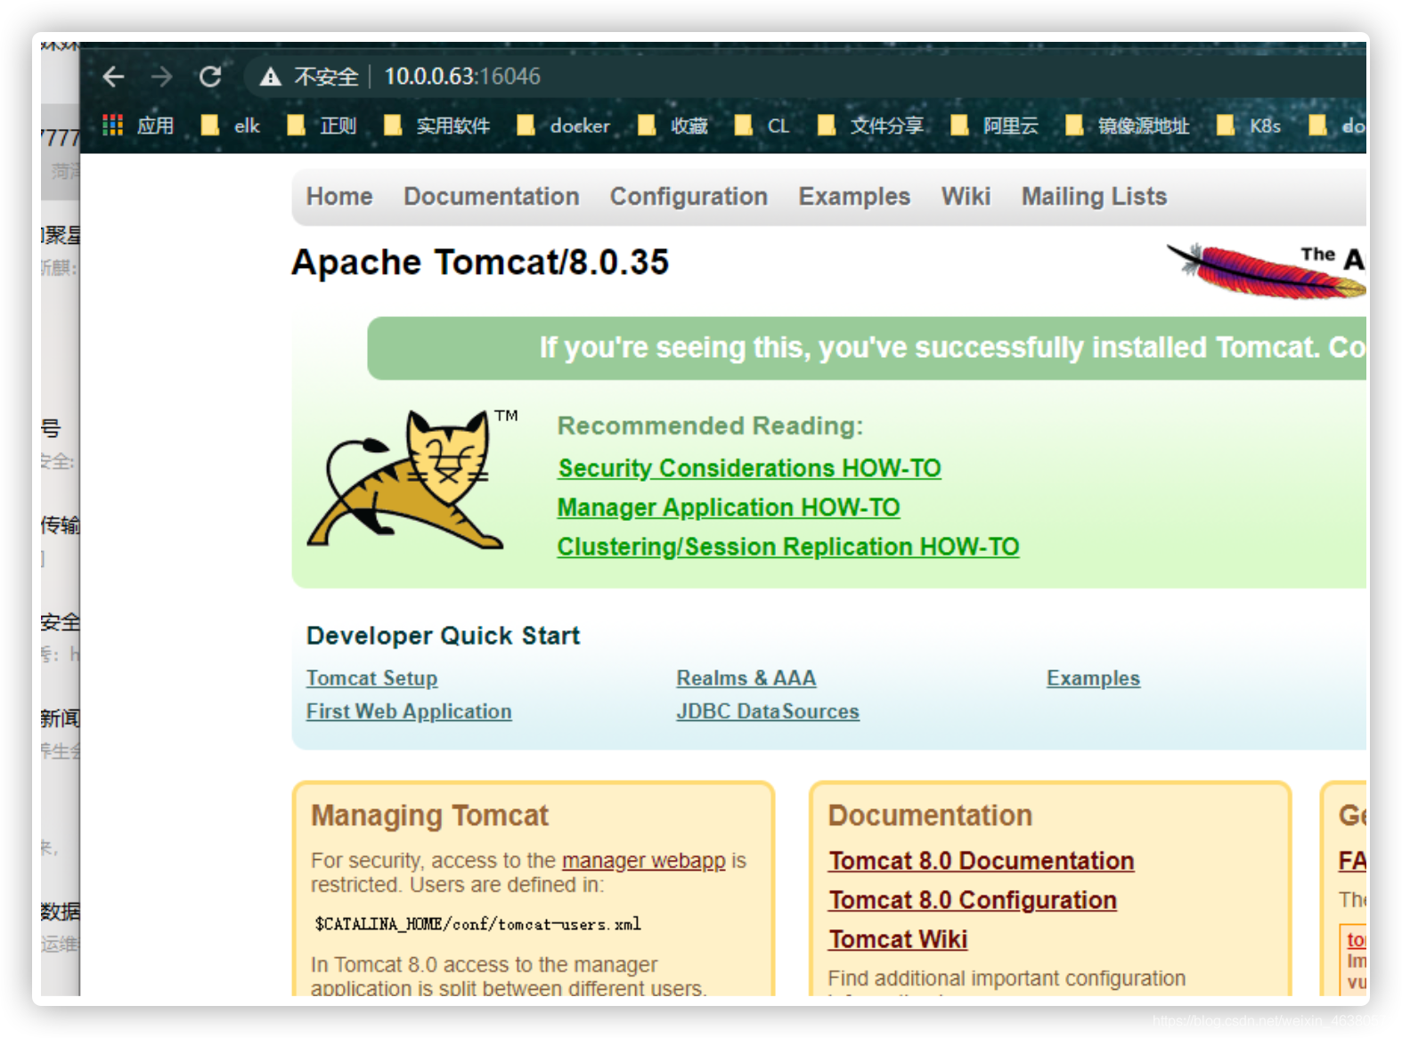This screenshot has width=1402, height=1038.
Task: Open the 收藏 bookmark folder
Action: pos(673,126)
